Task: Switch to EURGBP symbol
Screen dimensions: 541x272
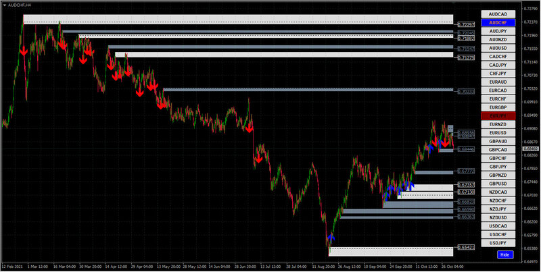Action: tap(498, 107)
